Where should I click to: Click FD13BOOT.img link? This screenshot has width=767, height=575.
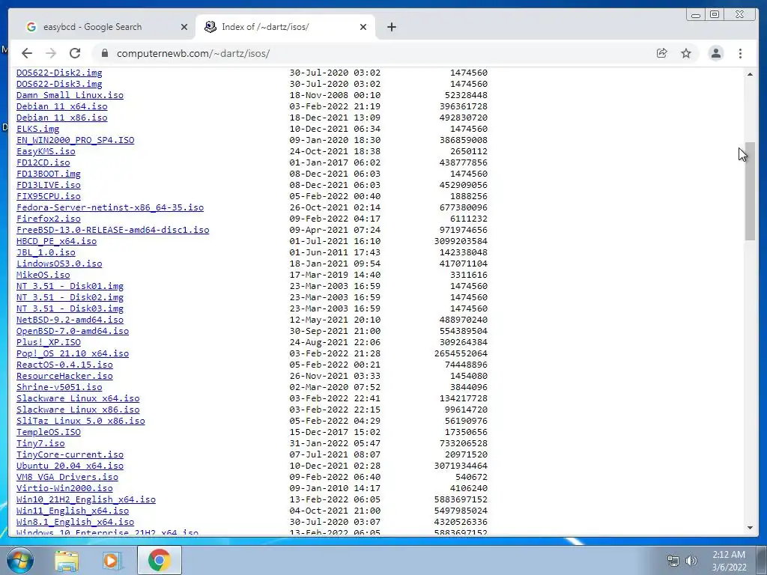click(x=49, y=174)
